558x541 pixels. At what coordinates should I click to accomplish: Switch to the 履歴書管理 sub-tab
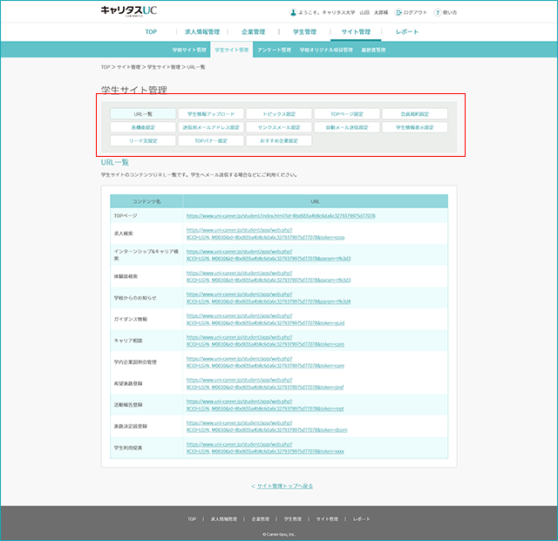pyautogui.click(x=373, y=51)
